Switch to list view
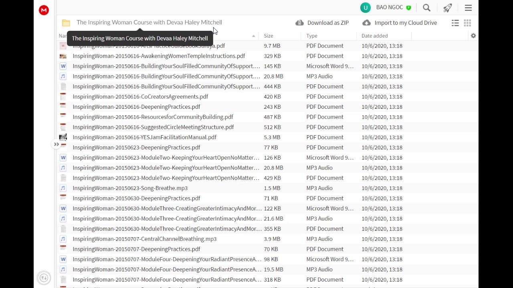 [455, 23]
